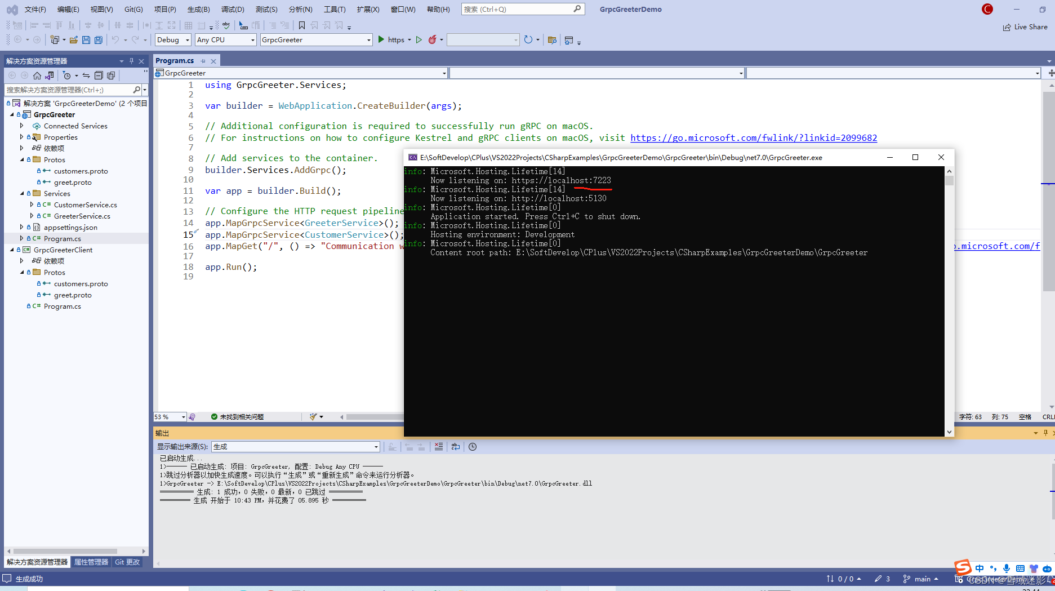Collapse the GrpcGreeter project node
Screen dimensions: 1055x591
point(12,114)
